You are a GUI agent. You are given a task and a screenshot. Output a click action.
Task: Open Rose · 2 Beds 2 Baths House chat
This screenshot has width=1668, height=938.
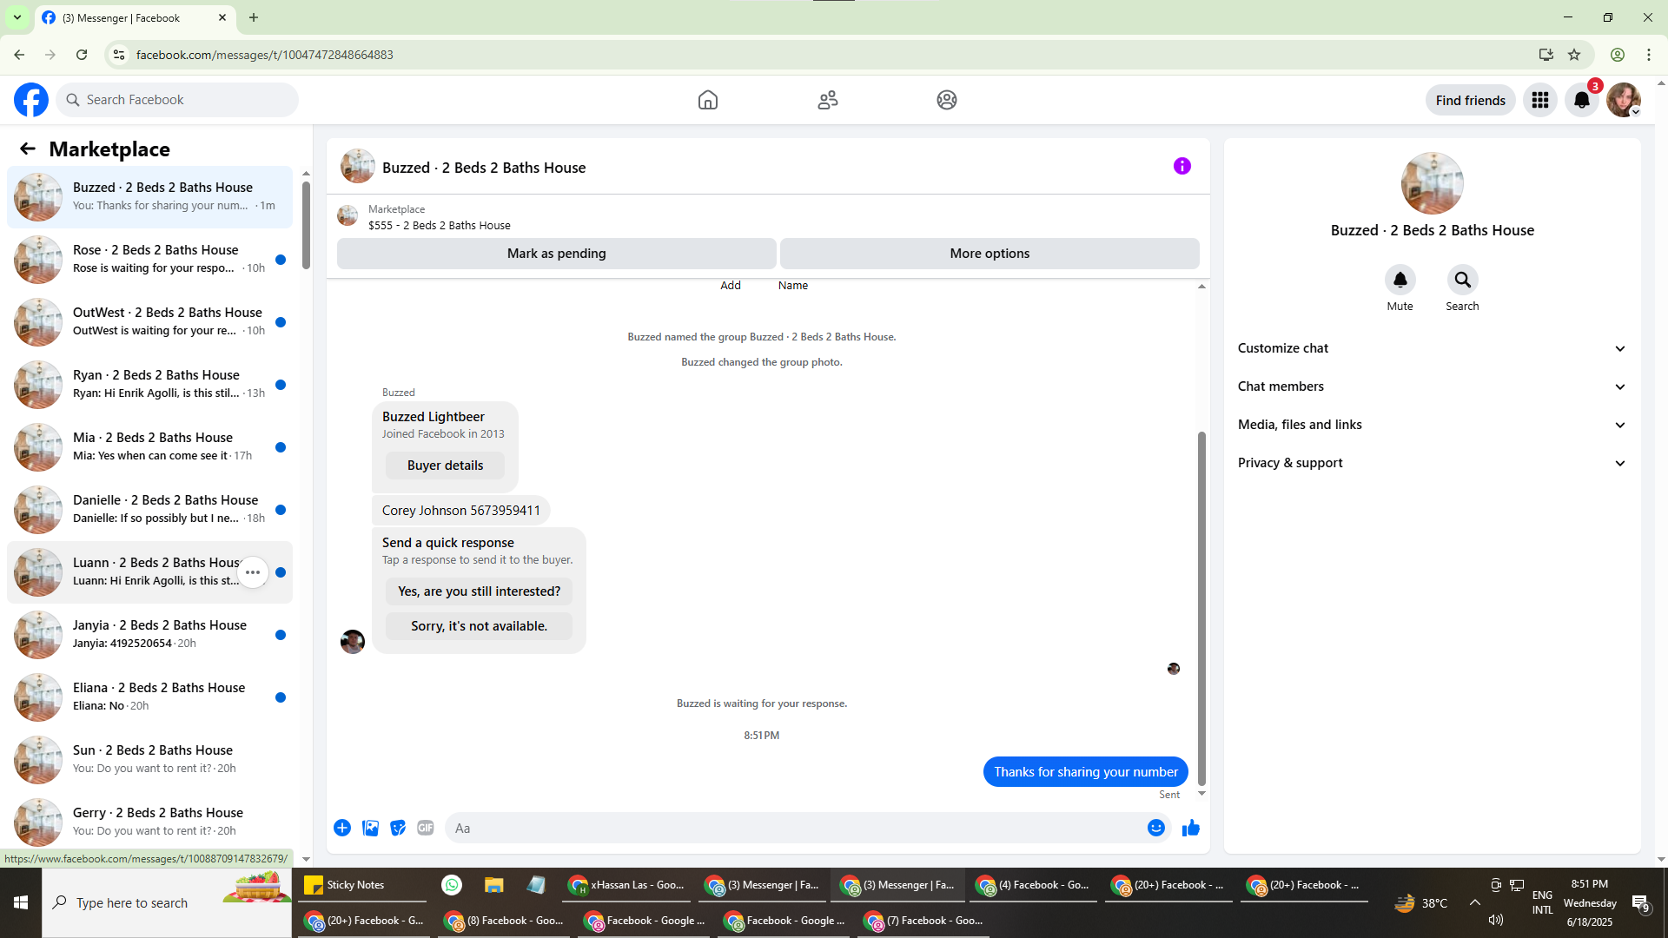(x=149, y=259)
